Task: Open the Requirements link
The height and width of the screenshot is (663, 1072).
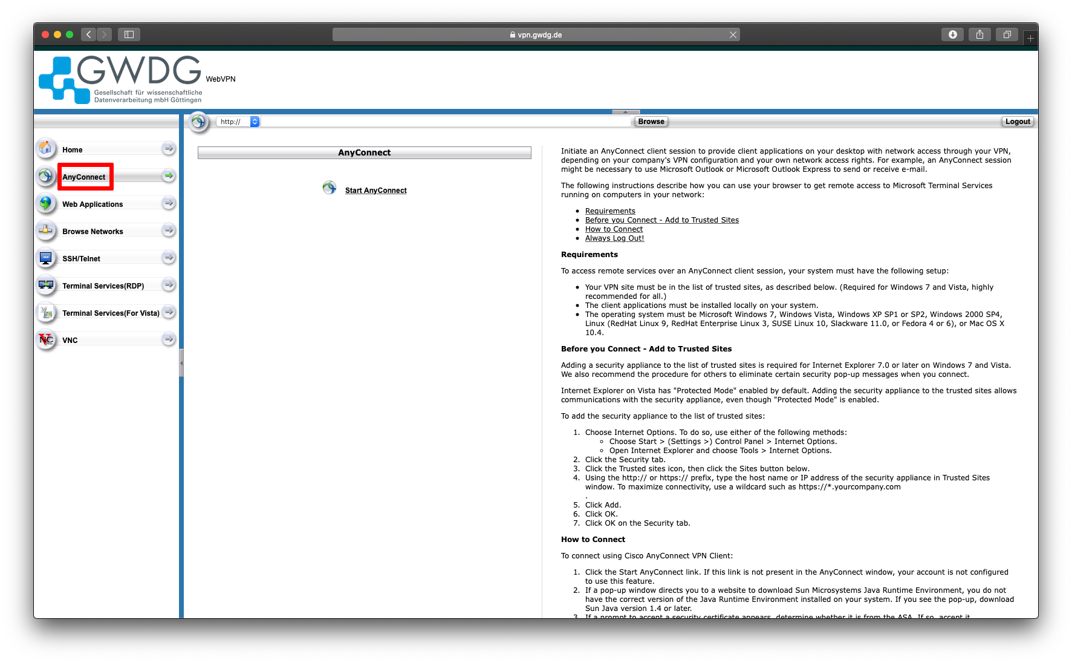Action: [610, 211]
